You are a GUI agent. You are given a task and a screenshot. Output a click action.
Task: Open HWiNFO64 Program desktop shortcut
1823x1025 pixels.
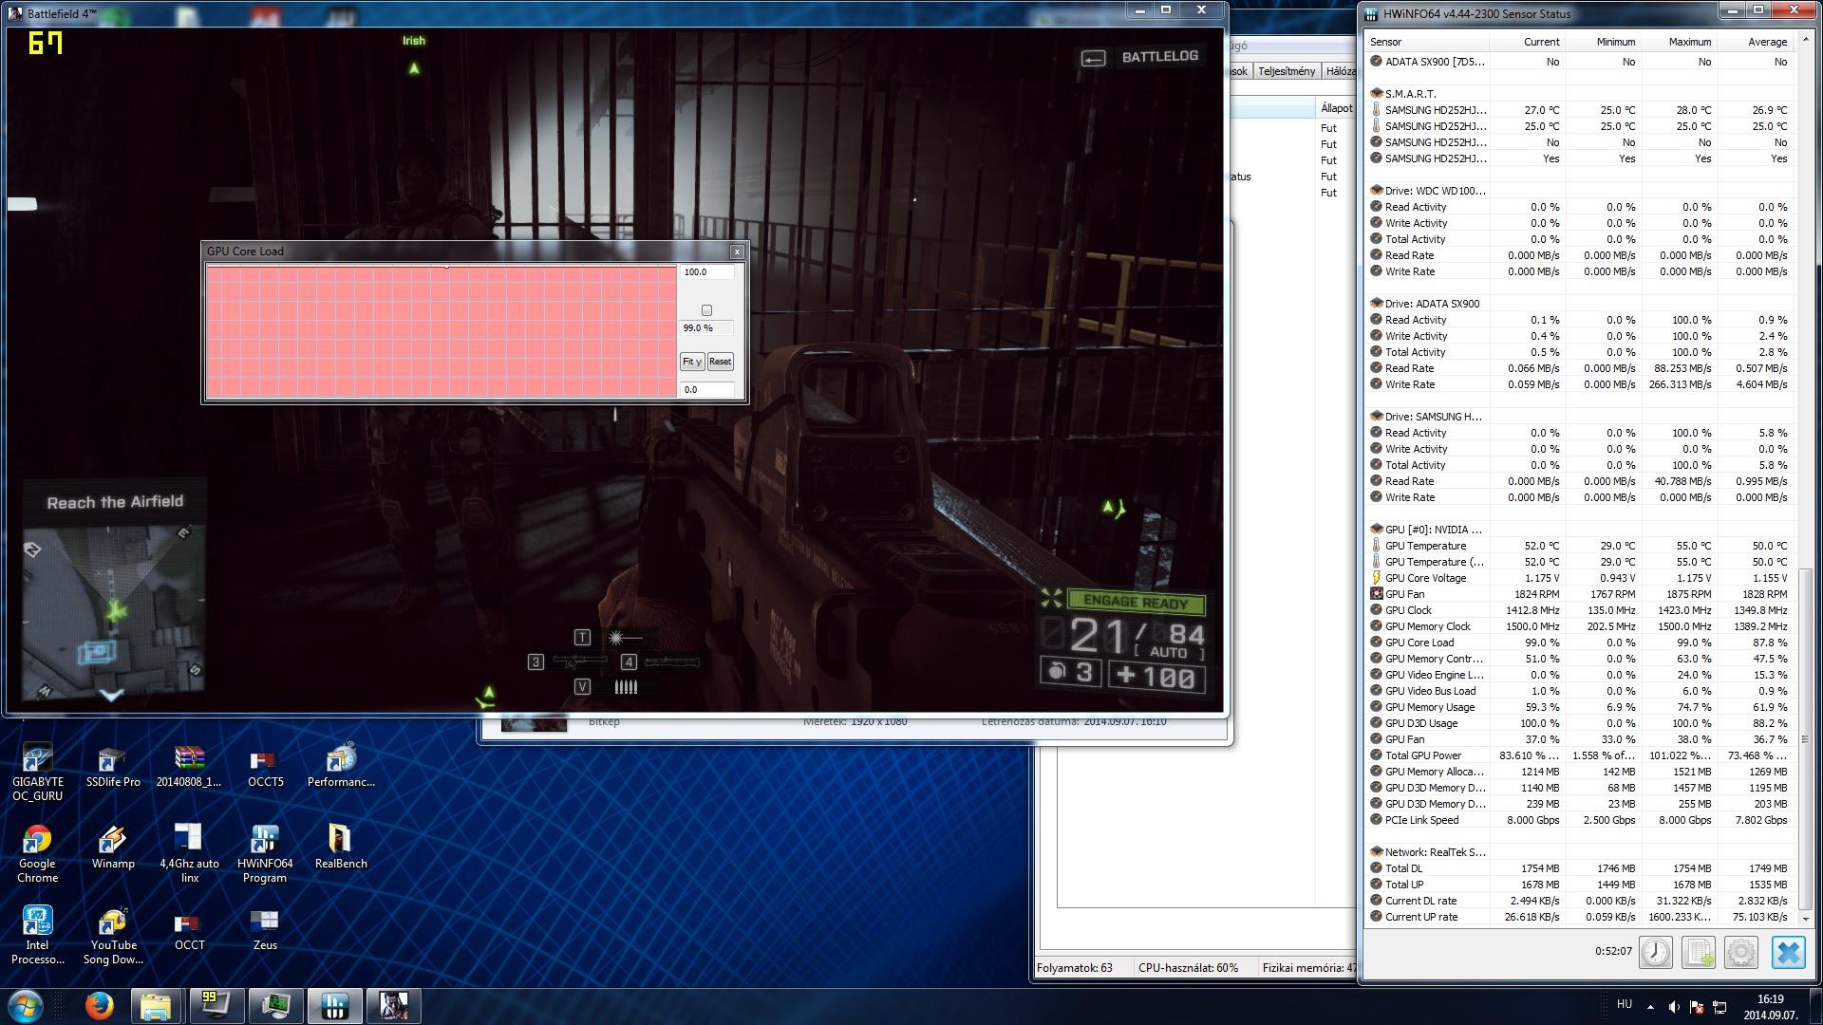point(265,854)
